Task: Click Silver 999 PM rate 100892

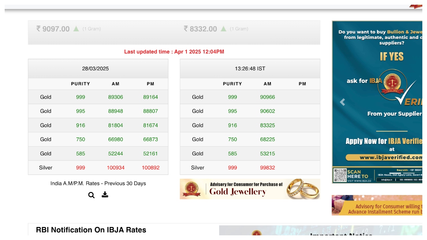Action: 150,168
